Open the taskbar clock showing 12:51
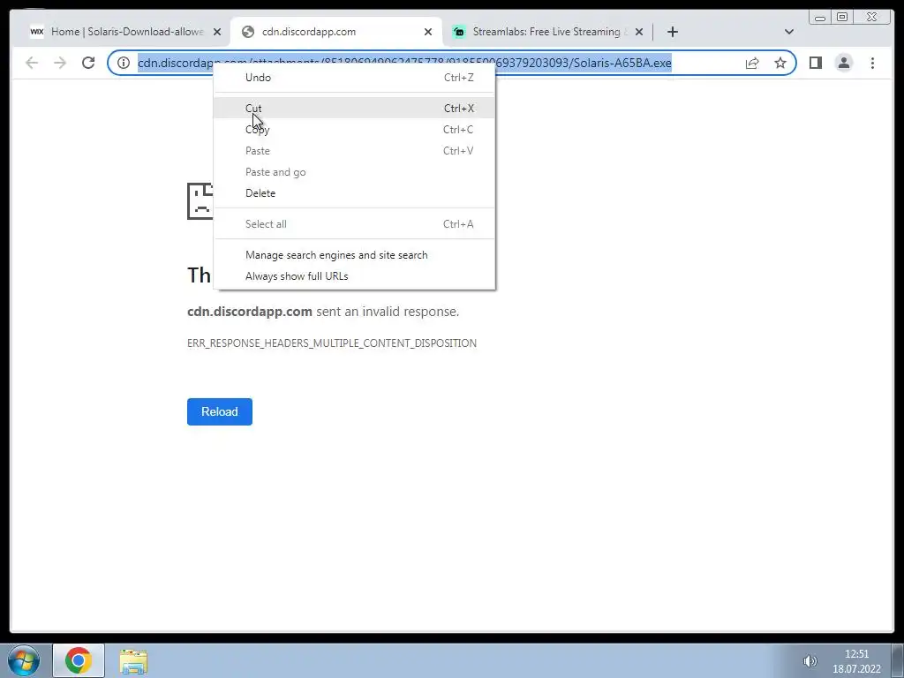The image size is (904, 678). tap(856, 661)
